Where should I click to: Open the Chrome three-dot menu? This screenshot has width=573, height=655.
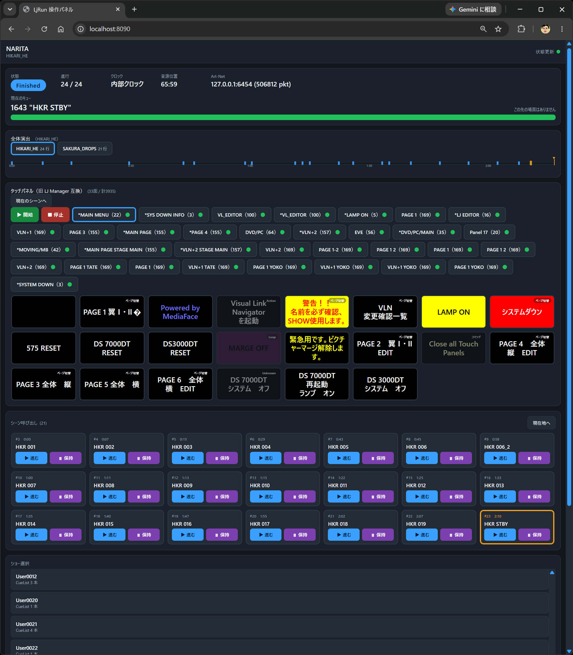(x=562, y=29)
